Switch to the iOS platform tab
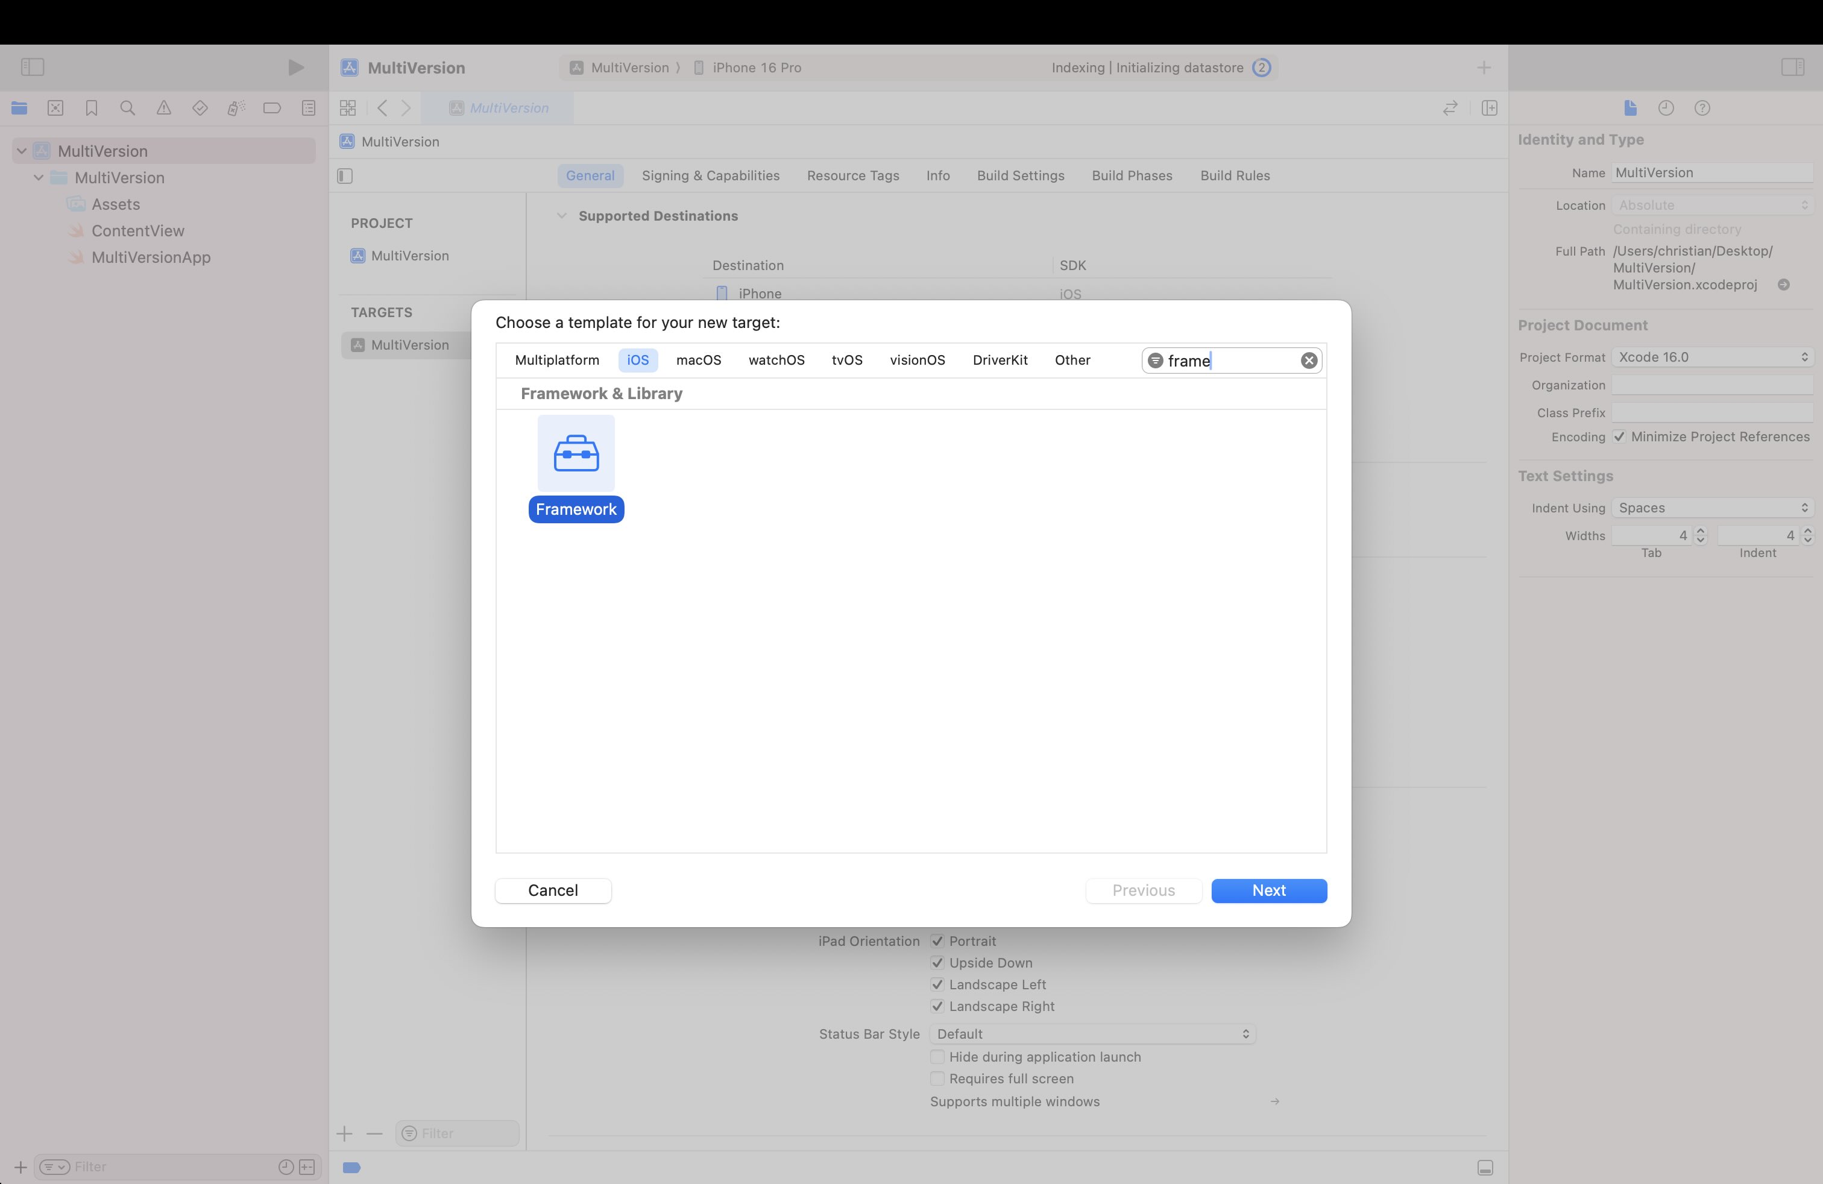The image size is (1823, 1184). [x=638, y=360]
